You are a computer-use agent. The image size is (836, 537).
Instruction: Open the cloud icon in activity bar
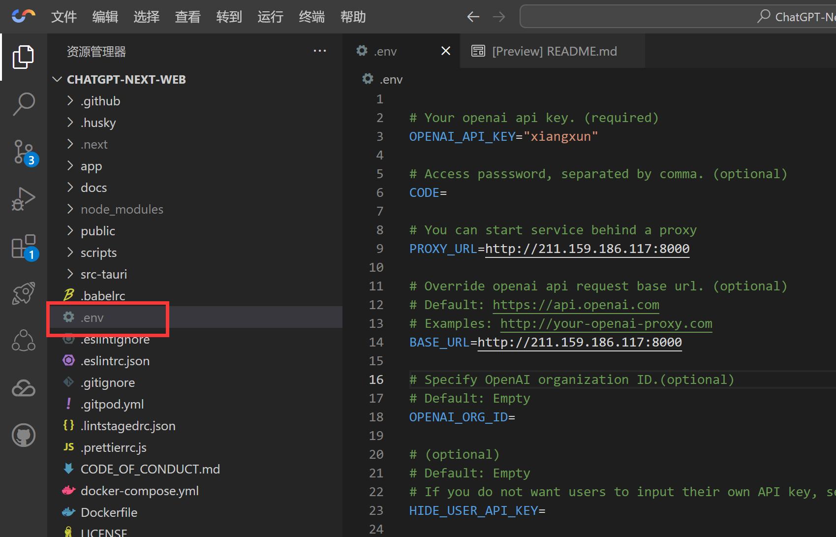click(x=23, y=388)
